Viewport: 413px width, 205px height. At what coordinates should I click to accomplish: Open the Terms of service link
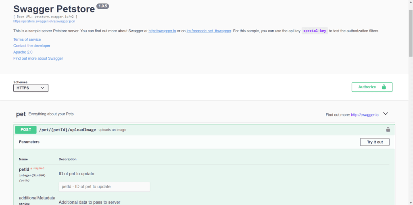(27, 39)
